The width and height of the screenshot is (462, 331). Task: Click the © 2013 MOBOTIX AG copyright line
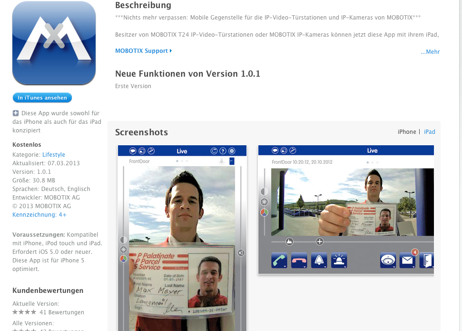(41, 206)
